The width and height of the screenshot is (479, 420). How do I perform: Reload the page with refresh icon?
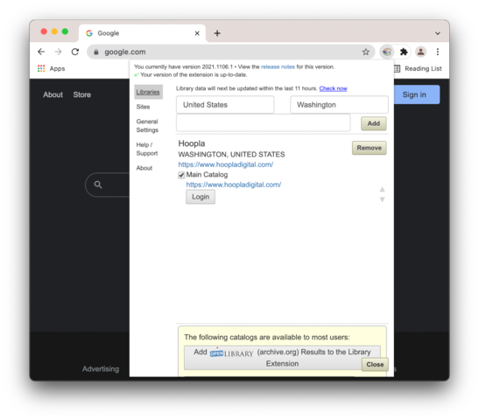click(x=75, y=52)
